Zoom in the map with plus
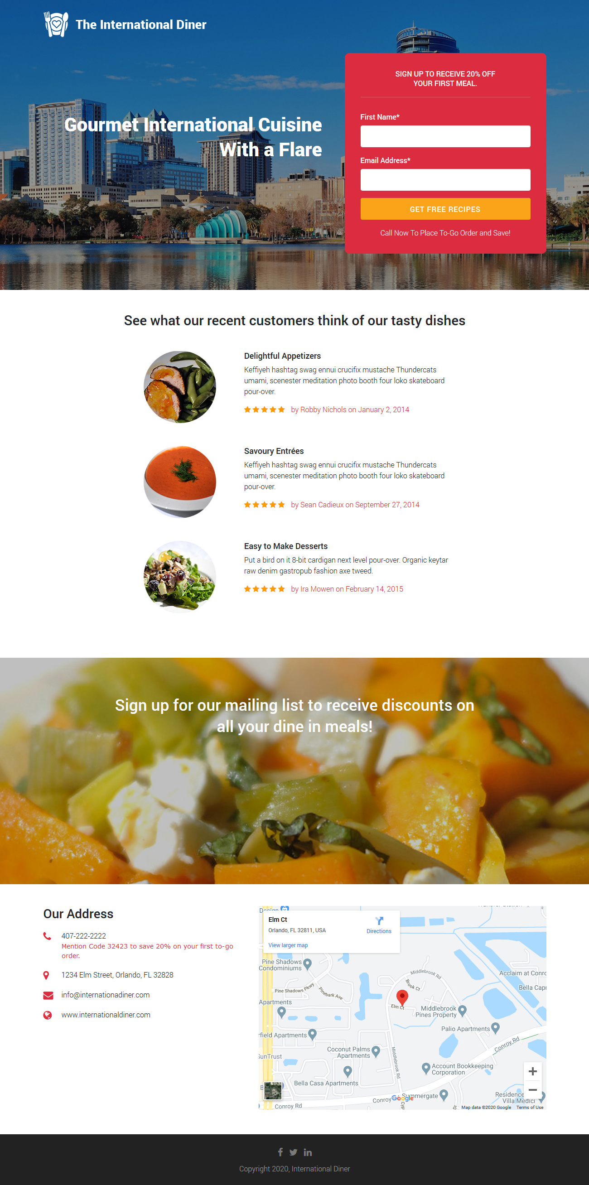 532,1071
